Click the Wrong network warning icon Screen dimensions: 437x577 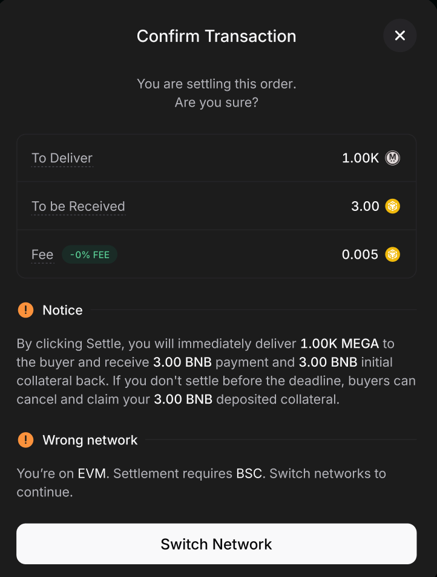[x=26, y=440]
